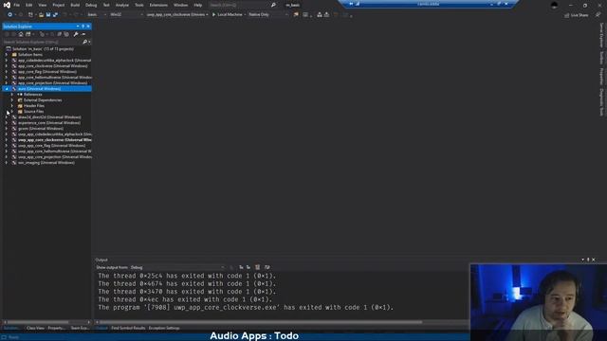This screenshot has width=607, height=341.
Task: Click the Properties wrench icon in Solution Explorer
Action: (x=76, y=34)
